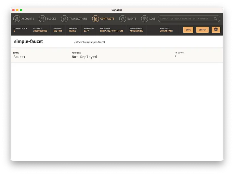
Task: Click the RPC server address
Action: coord(111,31)
